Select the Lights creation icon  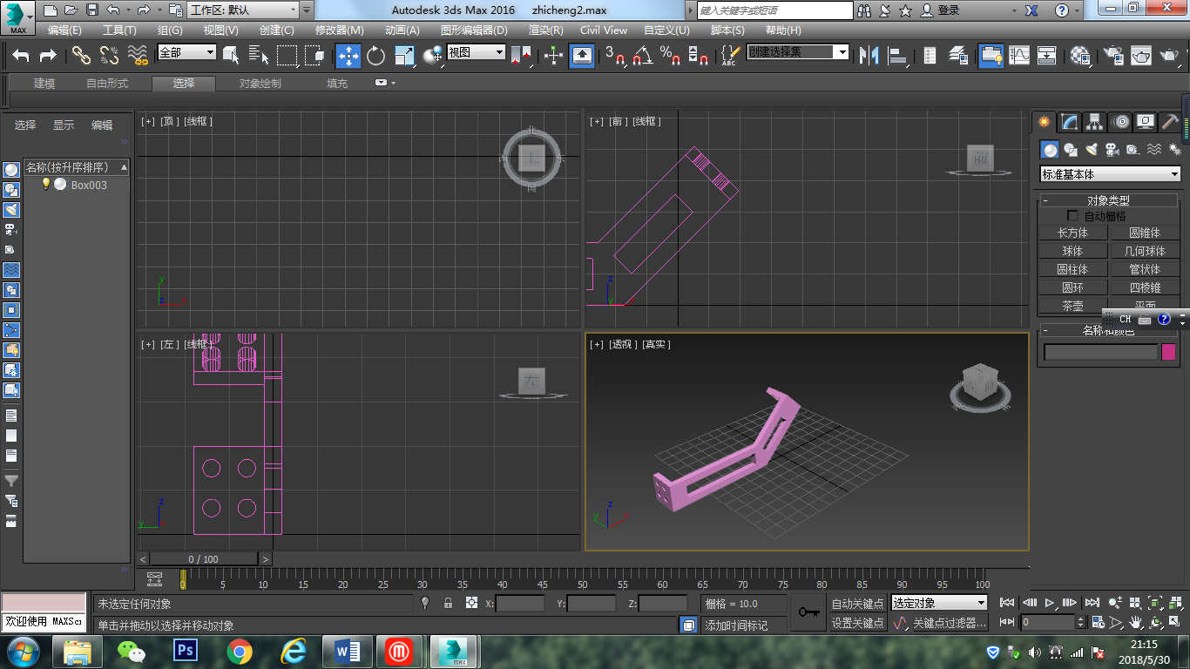(1092, 150)
